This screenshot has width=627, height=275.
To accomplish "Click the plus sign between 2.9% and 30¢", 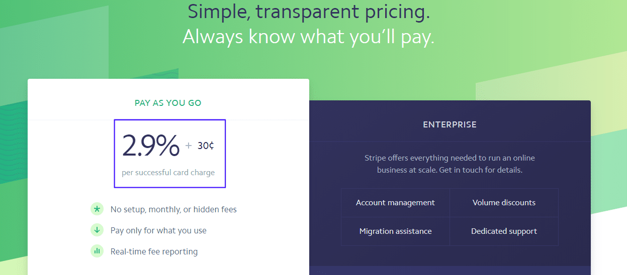I will coord(189,146).
